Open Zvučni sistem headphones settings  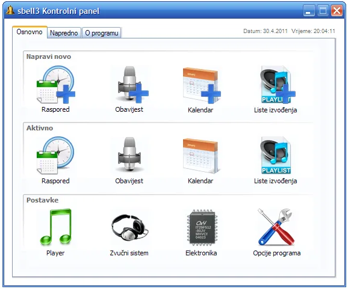(129, 228)
